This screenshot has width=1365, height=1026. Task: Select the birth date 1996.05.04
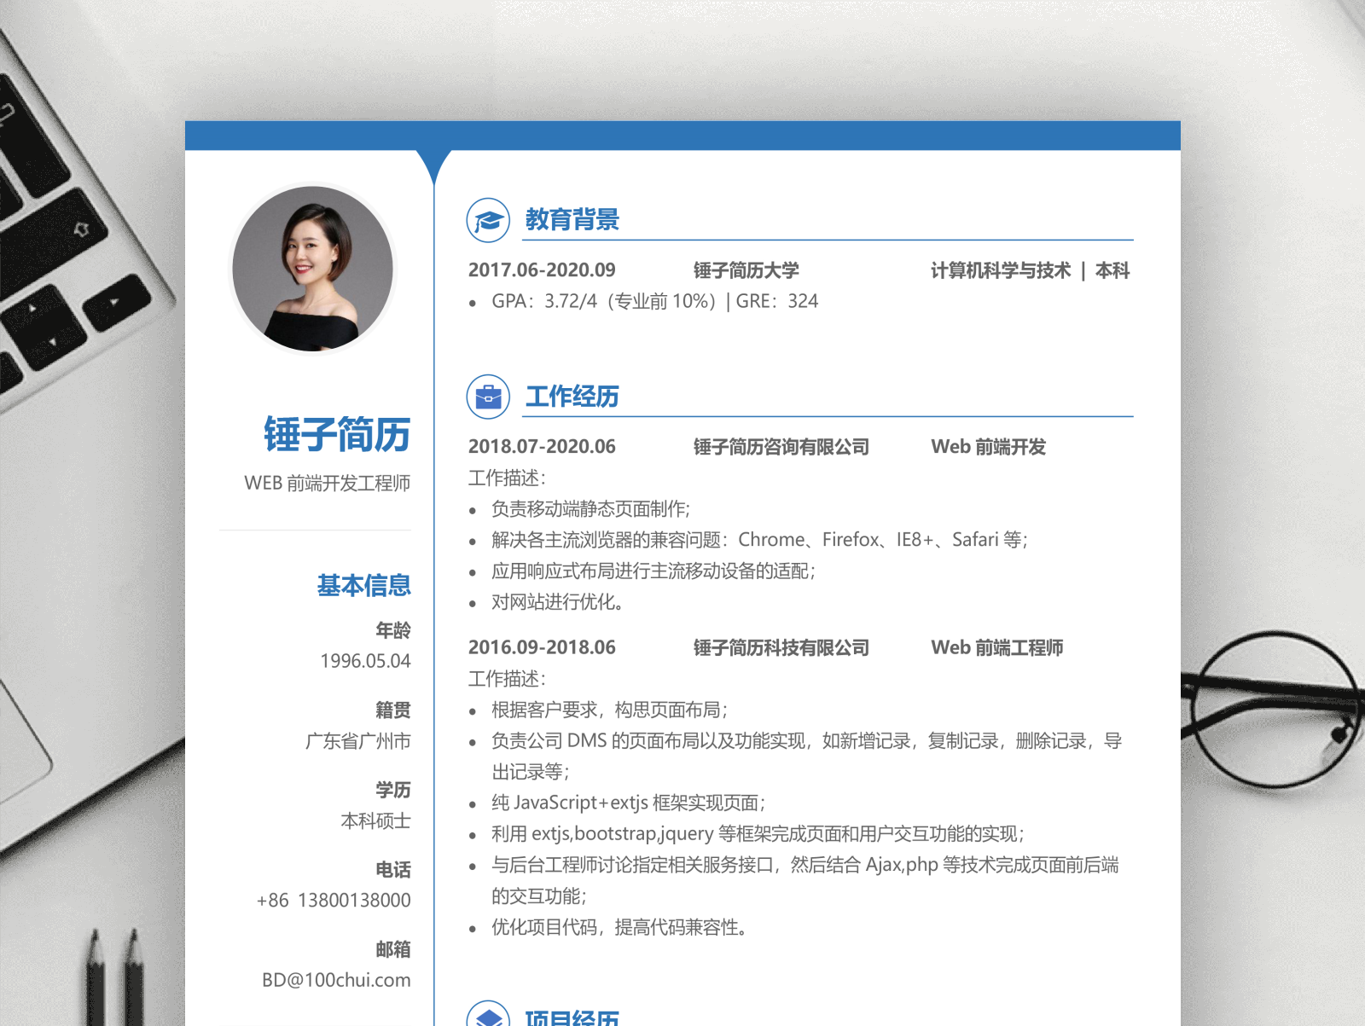[x=365, y=661]
